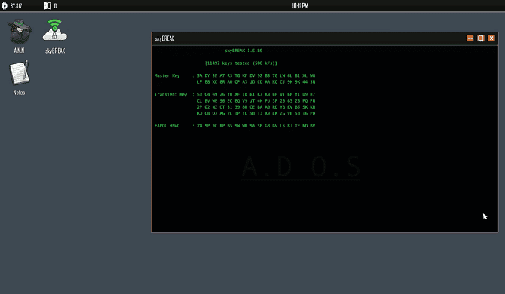The height and width of the screenshot is (294, 505).
Task: Click the skyBREAK window title text
Action: [164, 38]
